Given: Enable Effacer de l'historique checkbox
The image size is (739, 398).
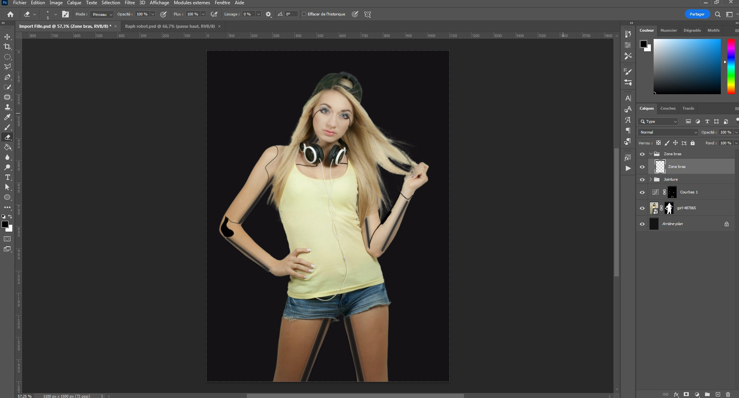Looking at the screenshot, I should [x=304, y=14].
